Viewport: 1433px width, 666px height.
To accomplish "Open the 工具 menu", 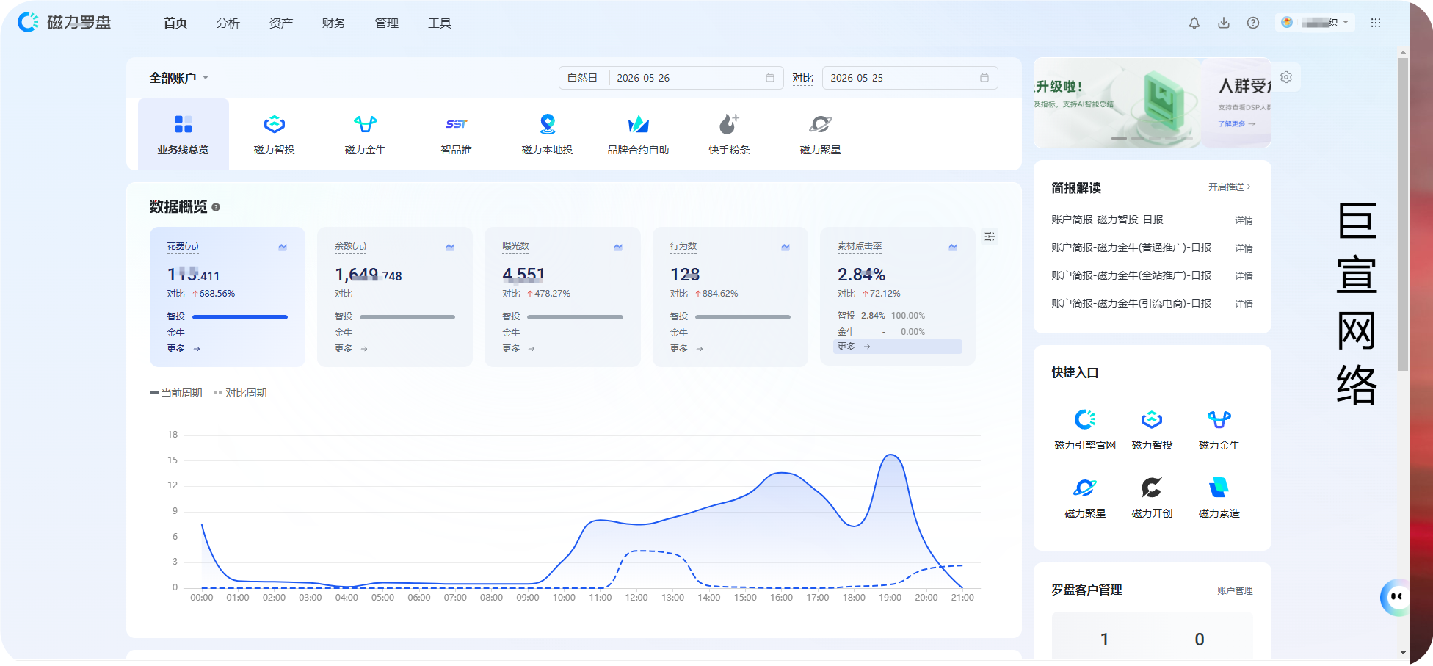I will point(440,23).
